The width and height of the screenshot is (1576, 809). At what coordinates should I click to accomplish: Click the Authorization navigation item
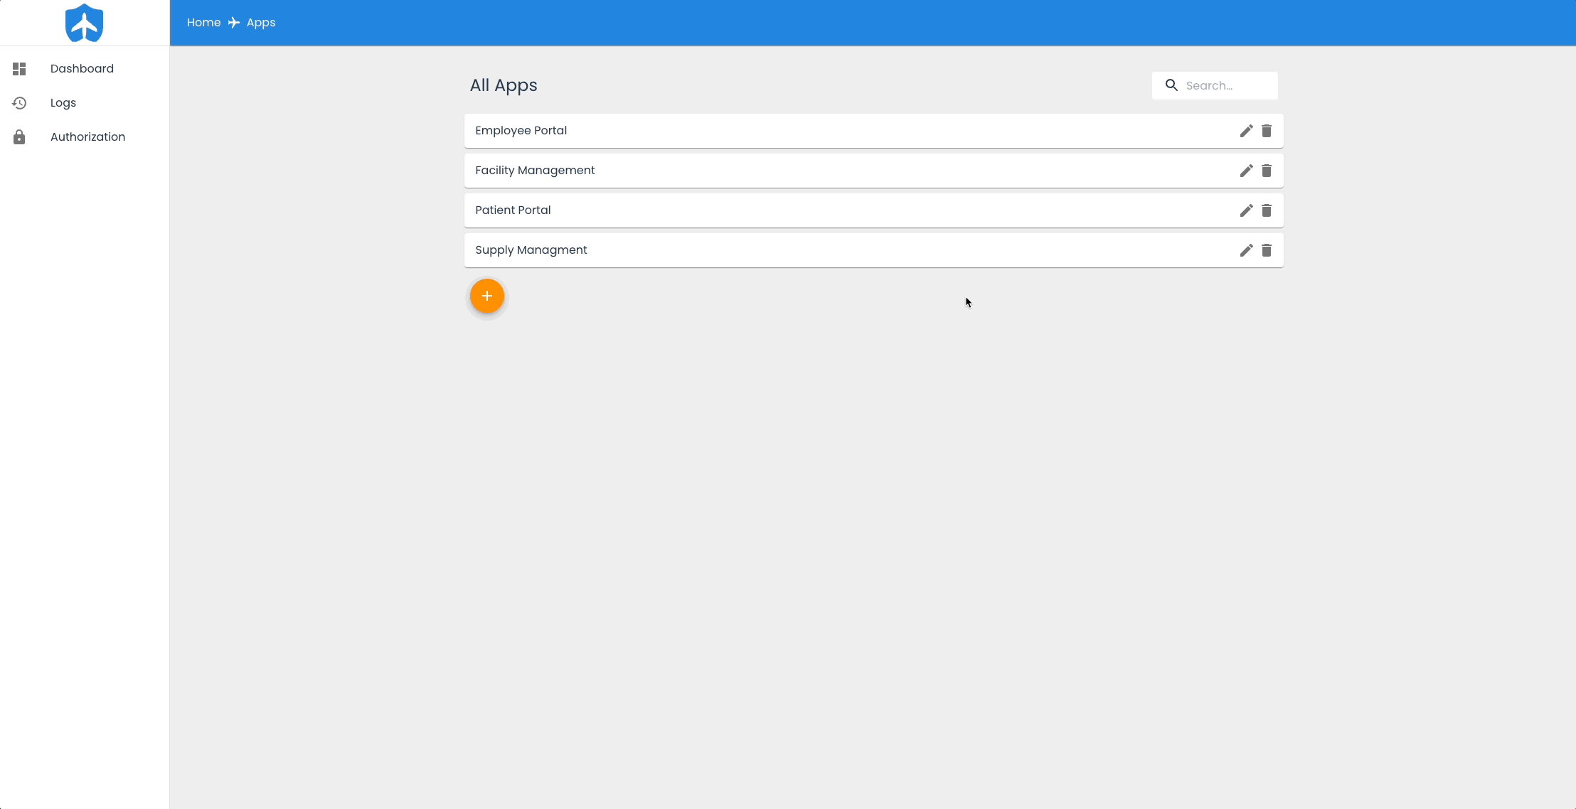click(87, 136)
